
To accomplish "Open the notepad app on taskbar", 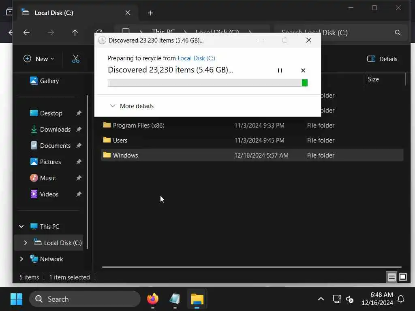I will point(175,299).
